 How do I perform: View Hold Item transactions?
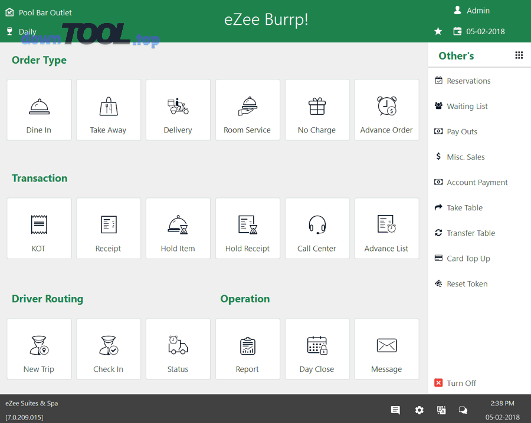[178, 228]
